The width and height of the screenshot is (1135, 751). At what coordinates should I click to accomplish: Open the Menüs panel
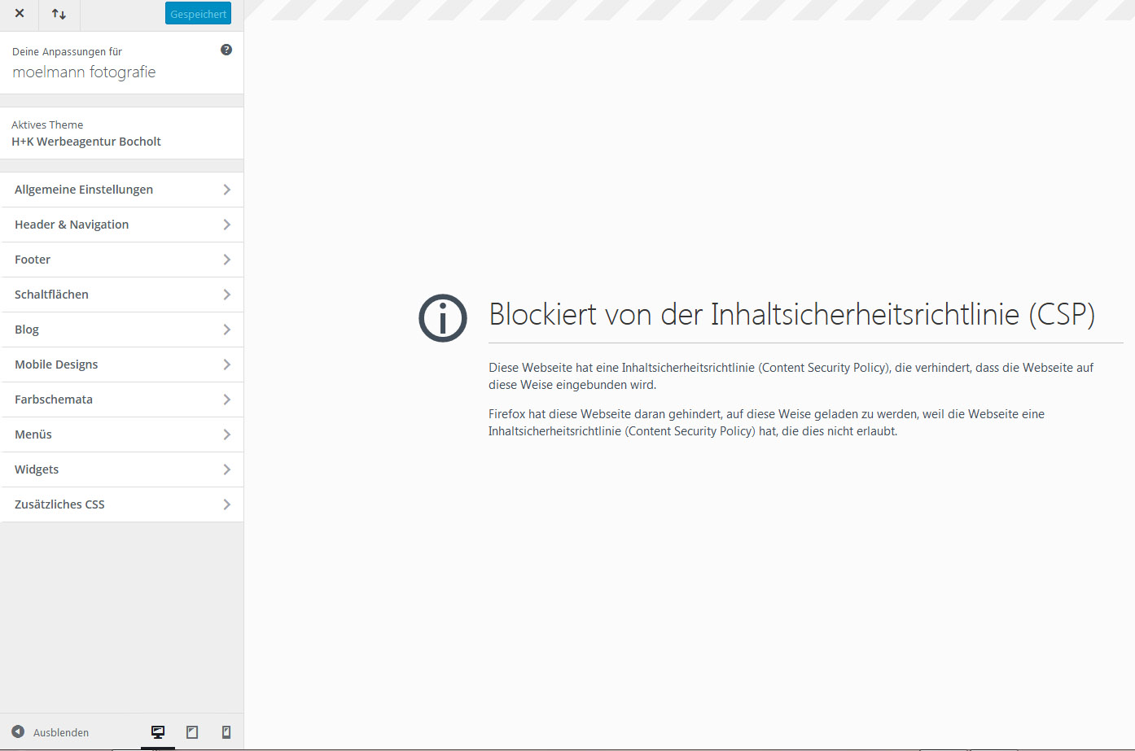[33, 434]
